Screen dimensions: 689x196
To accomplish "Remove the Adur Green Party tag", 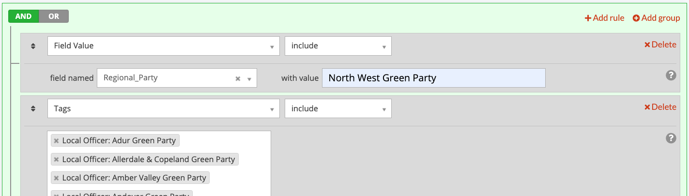I will coord(56,141).
